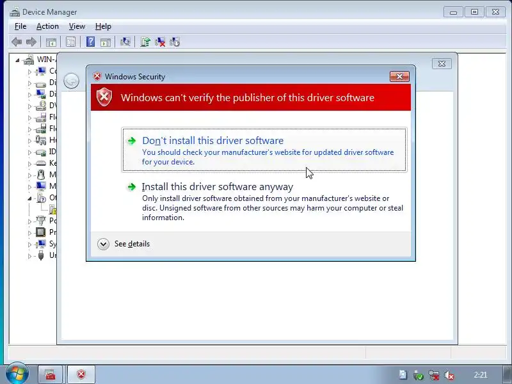Expand the 'Hu' interface devices arrow
The image size is (512, 384).
pos(29,141)
